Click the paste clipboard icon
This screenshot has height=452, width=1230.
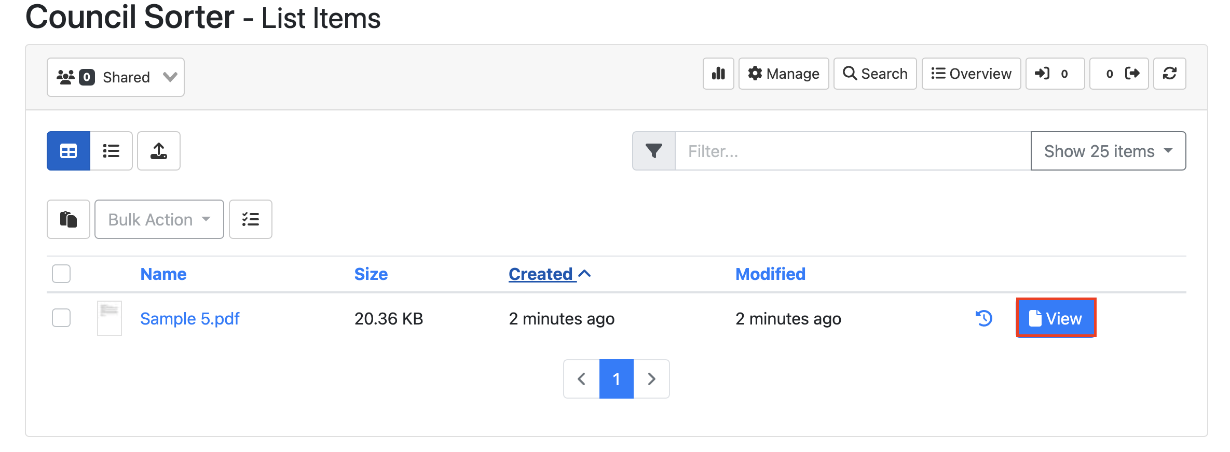(x=69, y=219)
